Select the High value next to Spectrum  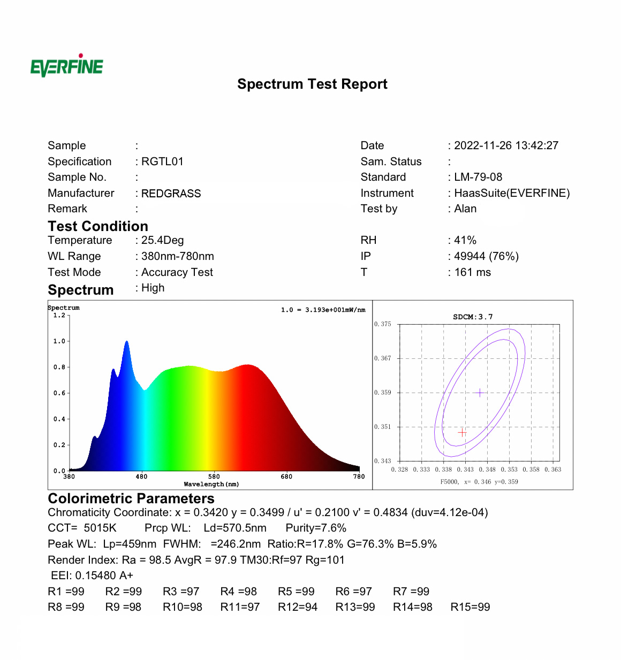(153, 288)
